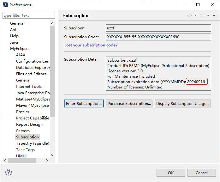Click the horizontal scrollbar right arrow

tap(47, 161)
